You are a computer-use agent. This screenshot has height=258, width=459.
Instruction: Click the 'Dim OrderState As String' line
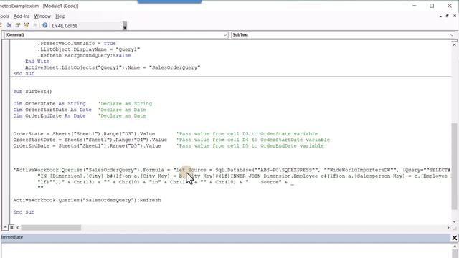click(x=49, y=103)
